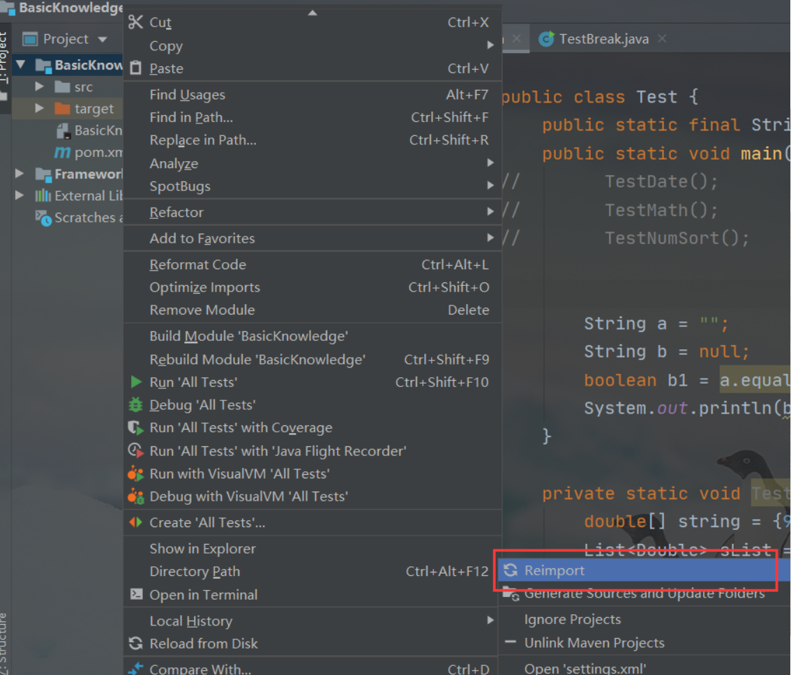Screen dimensions: 791x675
Task: Close the TestBreak.java editor tab
Action: tap(662, 38)
